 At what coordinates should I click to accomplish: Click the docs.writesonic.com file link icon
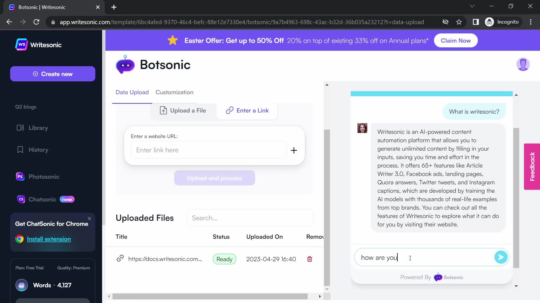pyautogui.click(x=120, y=258)
